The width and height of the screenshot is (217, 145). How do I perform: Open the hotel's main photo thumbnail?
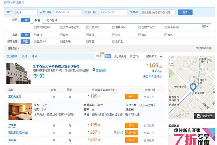(x=18, y=73)
